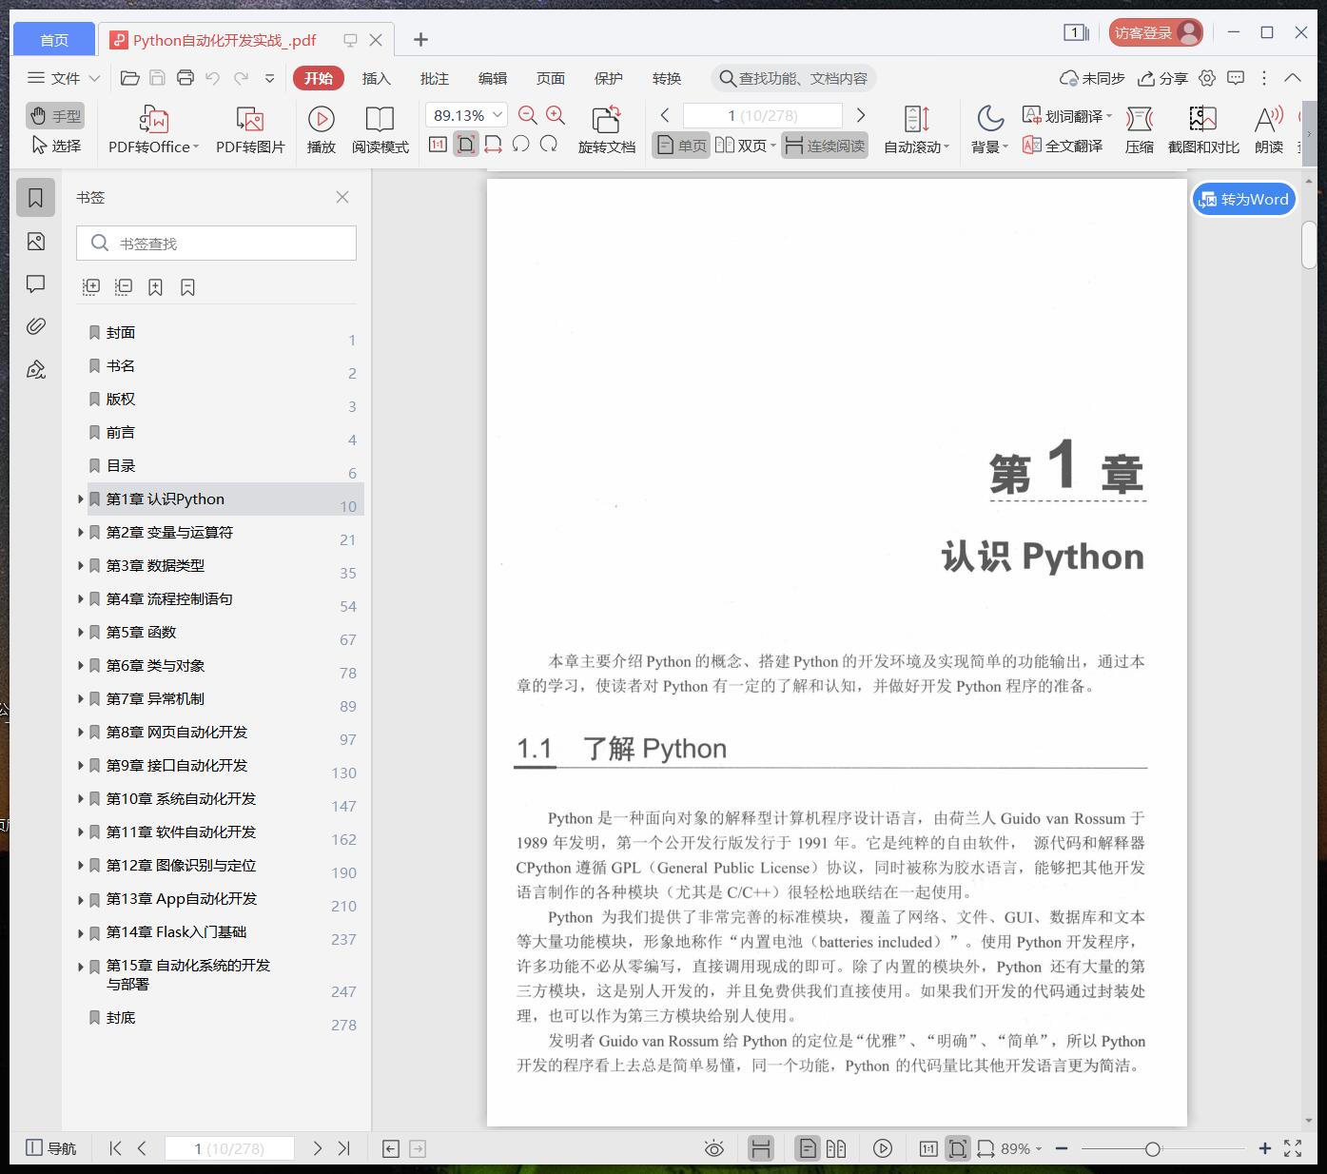Click 旋转文档 rotate document
Screen dimensions: 1327x1174
point(606,129)
